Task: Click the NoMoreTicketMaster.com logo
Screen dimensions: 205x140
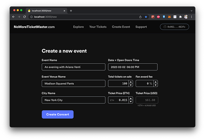Action: coord(34,27)
